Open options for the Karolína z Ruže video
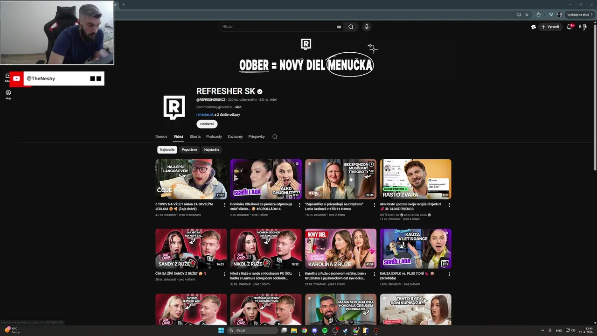 click(374, 274)
